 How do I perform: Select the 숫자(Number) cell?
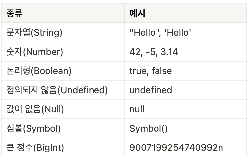35,52
